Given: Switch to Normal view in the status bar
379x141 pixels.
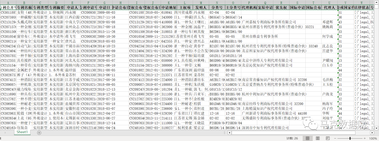Looking at the screenshot, I should 308,138.
